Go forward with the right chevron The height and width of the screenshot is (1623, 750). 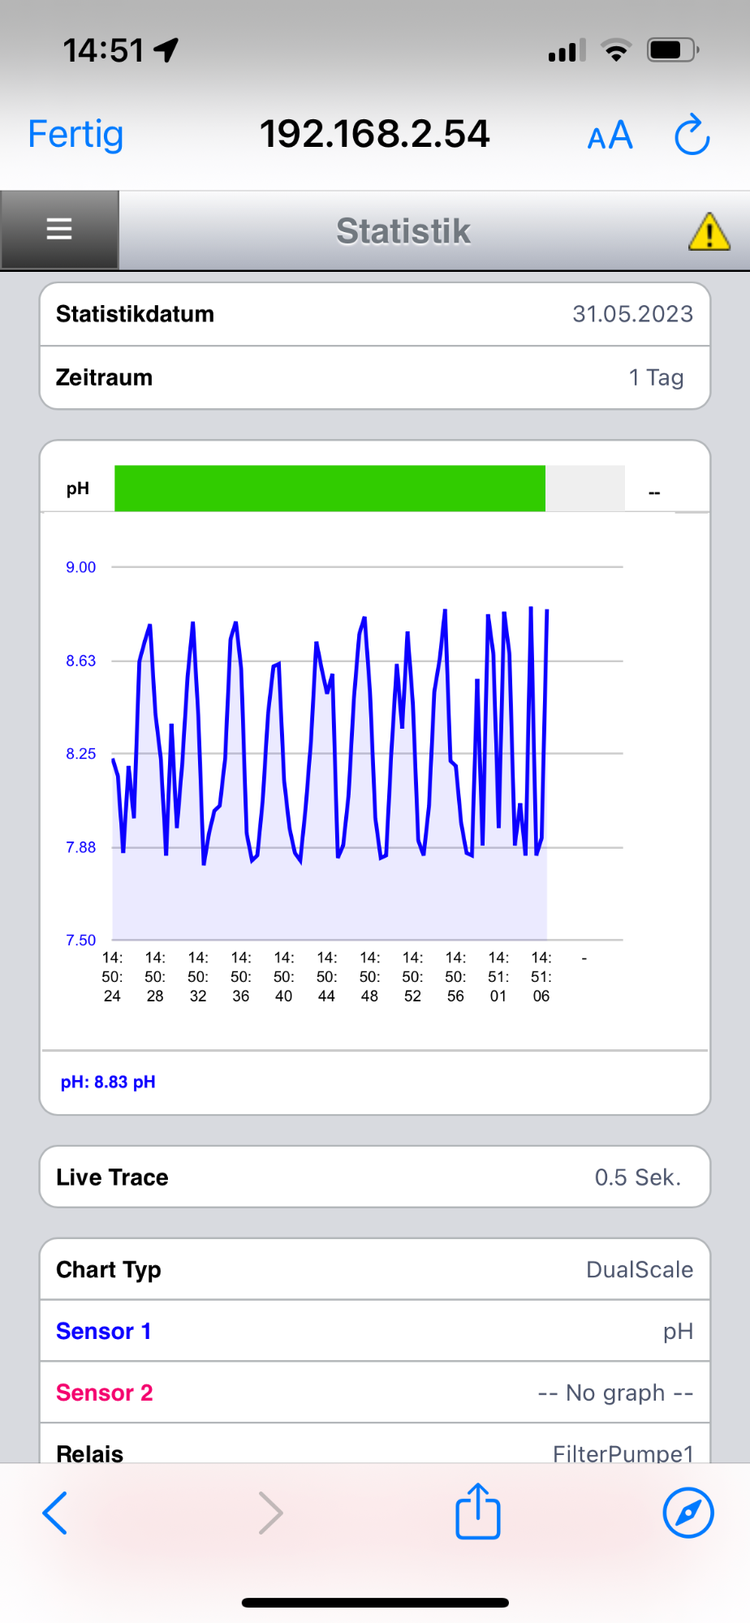(x=270, y=1513)
